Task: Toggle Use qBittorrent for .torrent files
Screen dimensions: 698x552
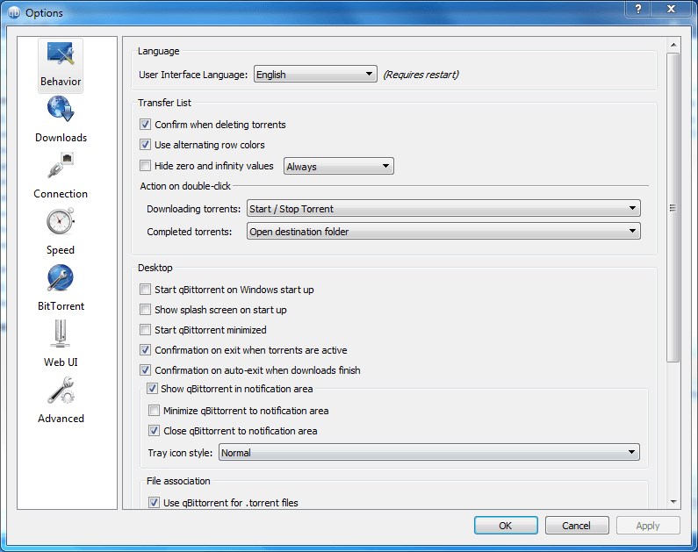Action: [154, 503]
